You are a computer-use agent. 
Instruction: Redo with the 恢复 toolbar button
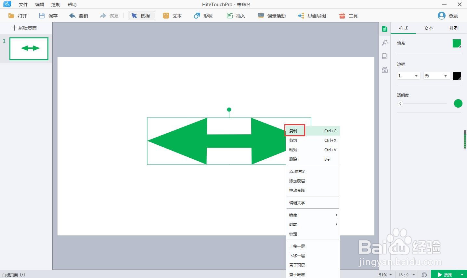pyautogui.click(x=109, y=16)
